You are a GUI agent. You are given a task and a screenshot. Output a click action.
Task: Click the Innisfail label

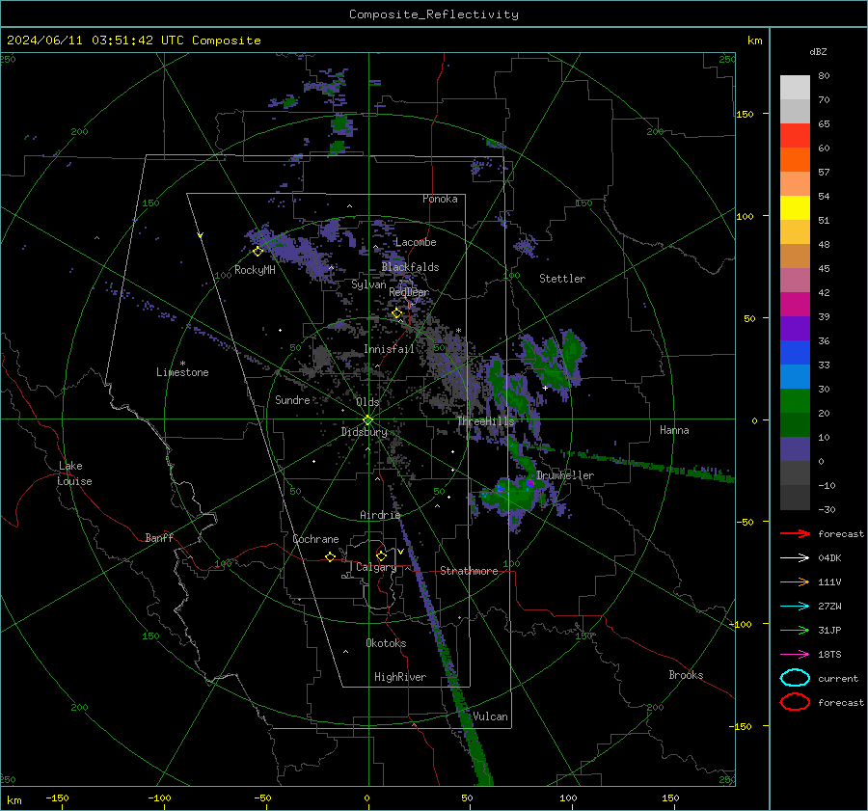tap(389, 349)
